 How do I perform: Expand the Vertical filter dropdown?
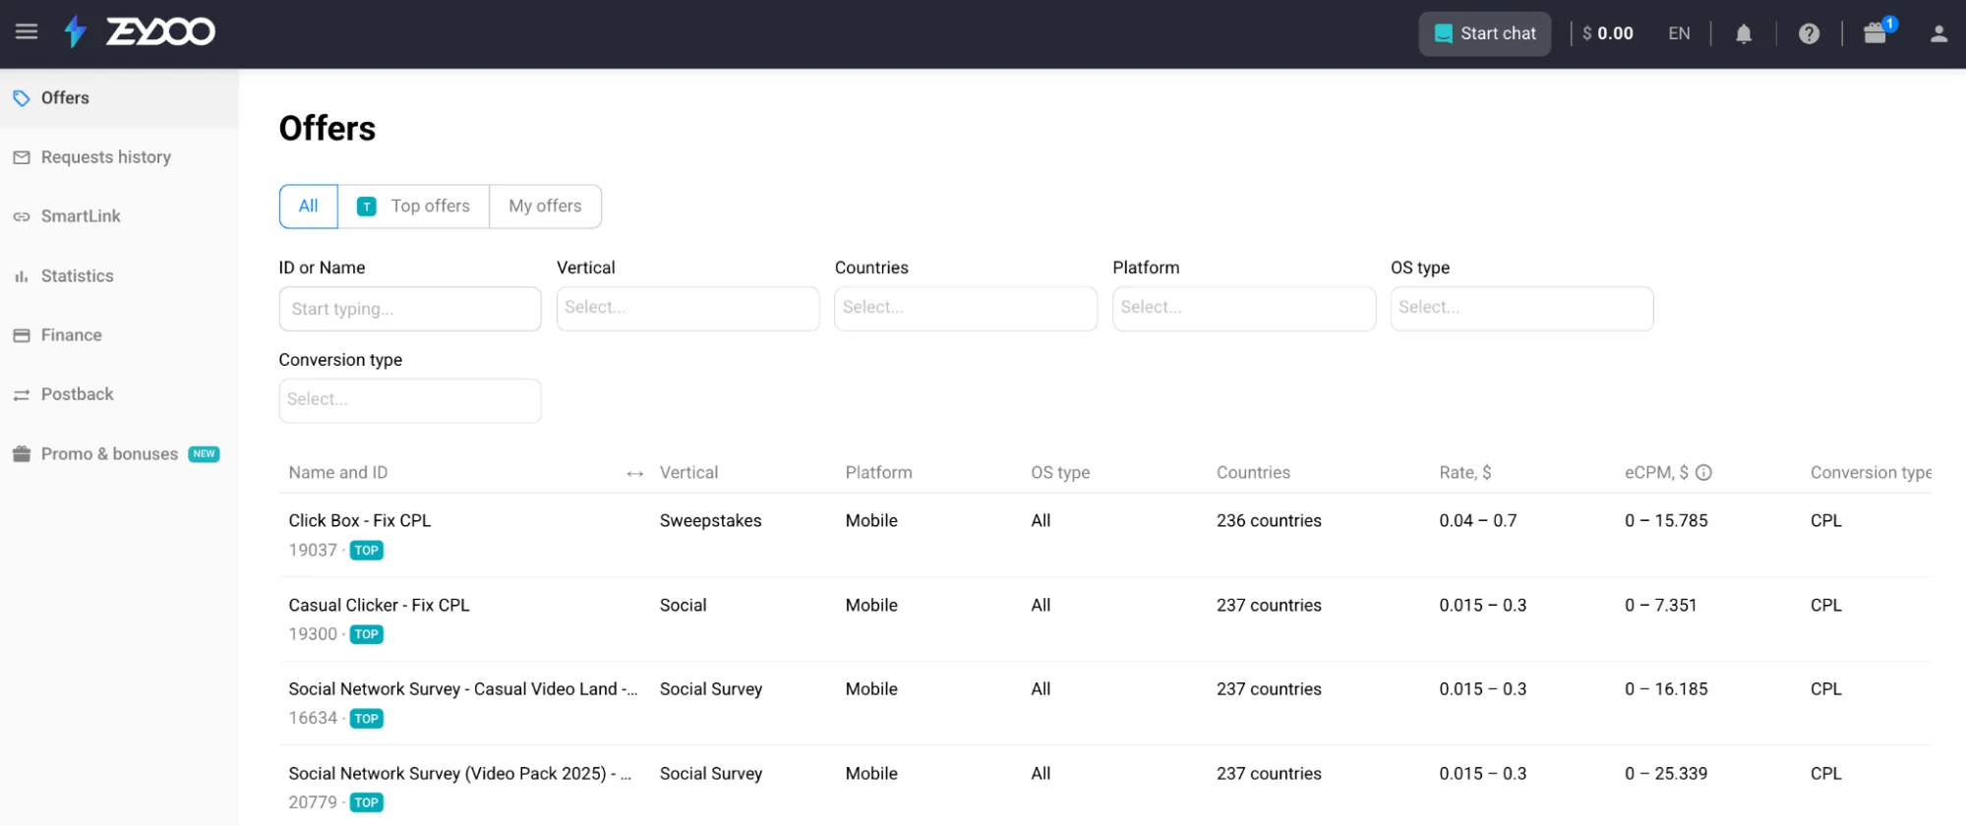point(687,309)
